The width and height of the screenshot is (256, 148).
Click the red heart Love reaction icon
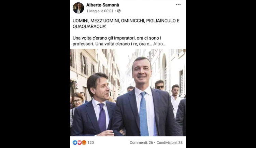coord(80,143)
